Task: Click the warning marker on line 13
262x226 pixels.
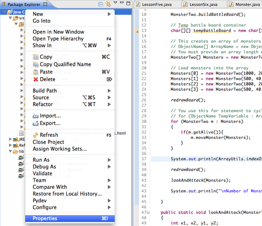Action: (137, 31)
